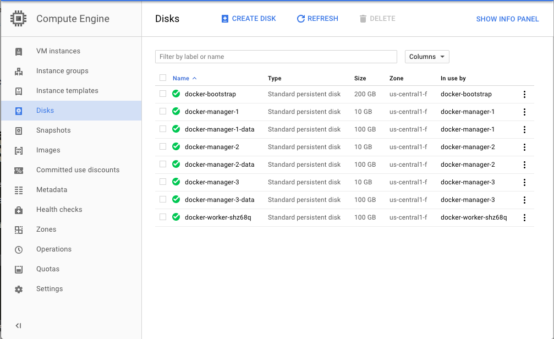Viewport: 554px width, 339px height.
Task: Click the Quotas sidebar icon
Action: point(19,269)
